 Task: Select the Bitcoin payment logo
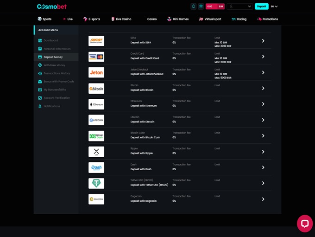[96, 89]
